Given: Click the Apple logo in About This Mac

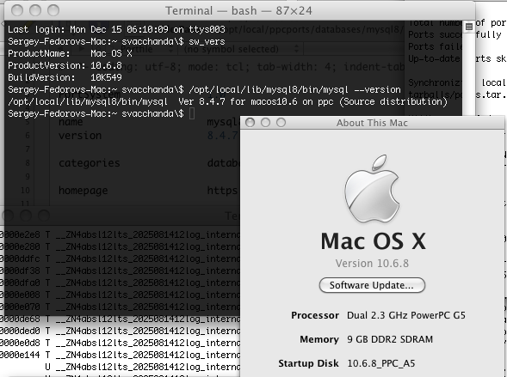Looking at the screenshot, I should pos(372,189).
